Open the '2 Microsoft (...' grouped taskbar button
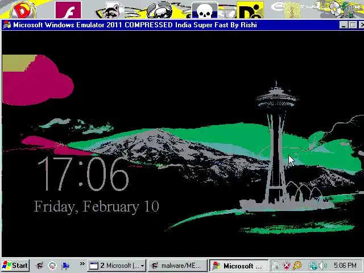Viewport: 364px width, 273px height. tap(117, 266)
